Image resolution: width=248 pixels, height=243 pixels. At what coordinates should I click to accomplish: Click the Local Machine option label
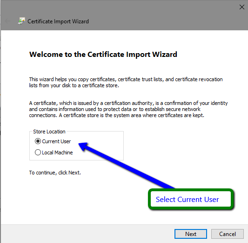click(x=57, y=153)
